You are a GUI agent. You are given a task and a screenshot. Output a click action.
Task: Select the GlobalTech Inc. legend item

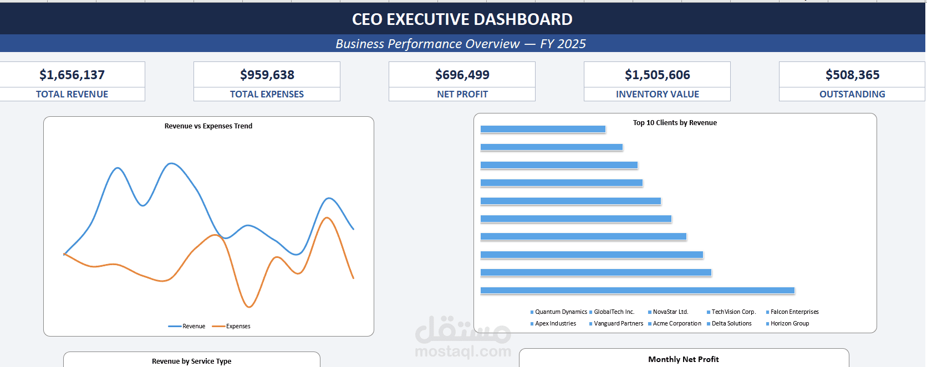click(614, 312)
